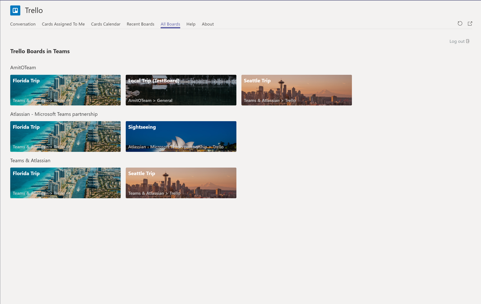Open the Help tab
481x304 pixels.
coord(191,24)
